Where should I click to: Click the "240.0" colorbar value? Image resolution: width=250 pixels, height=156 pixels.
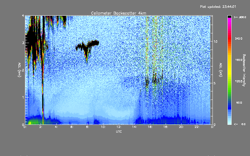(x=239, y=38)
